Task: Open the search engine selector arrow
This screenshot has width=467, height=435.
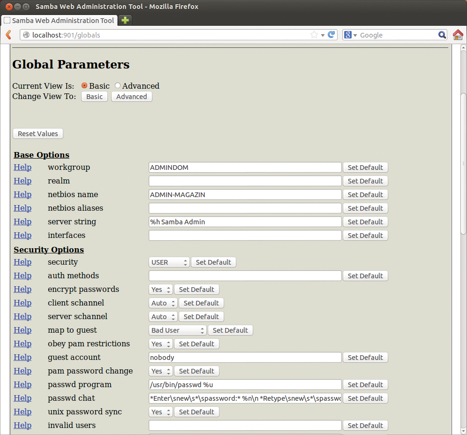Action: 355,35
